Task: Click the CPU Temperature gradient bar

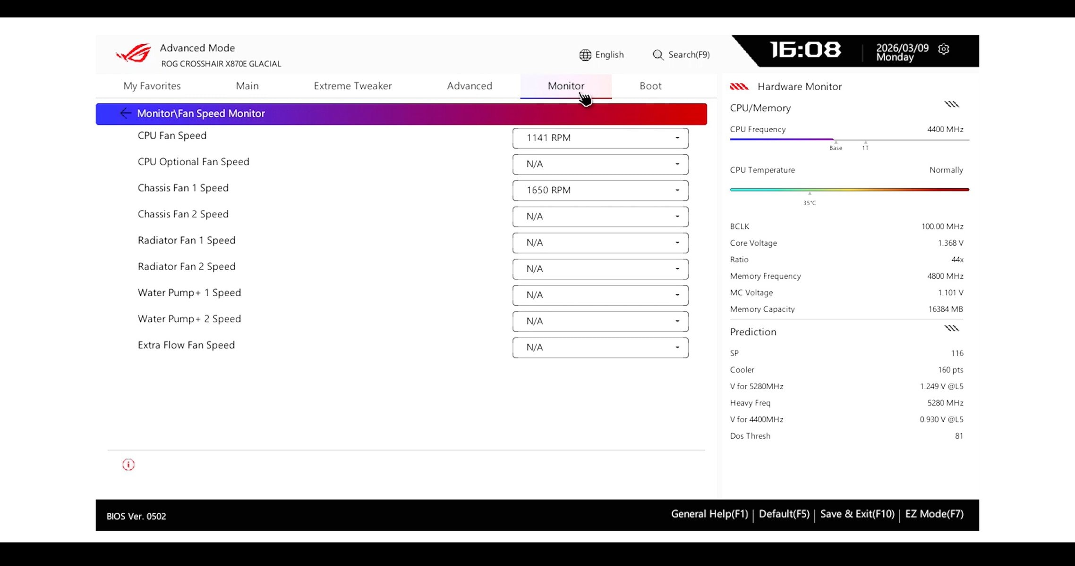Action: click(x=849, y=190)
